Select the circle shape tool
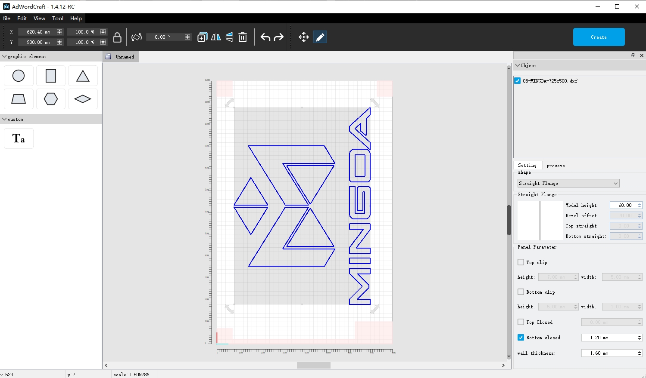The height and width of the screenshot is (378, 646). 19,76
